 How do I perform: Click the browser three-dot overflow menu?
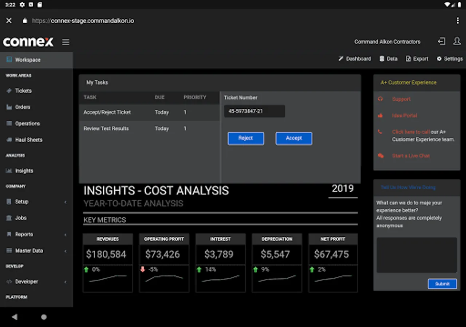[x=458, y=21]
